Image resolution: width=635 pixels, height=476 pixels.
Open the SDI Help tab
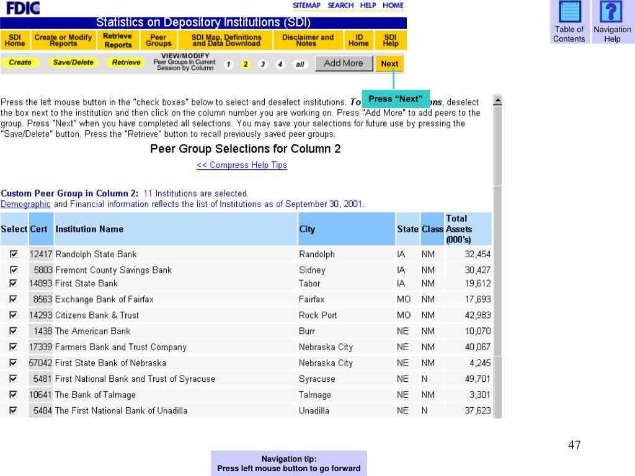391,40
